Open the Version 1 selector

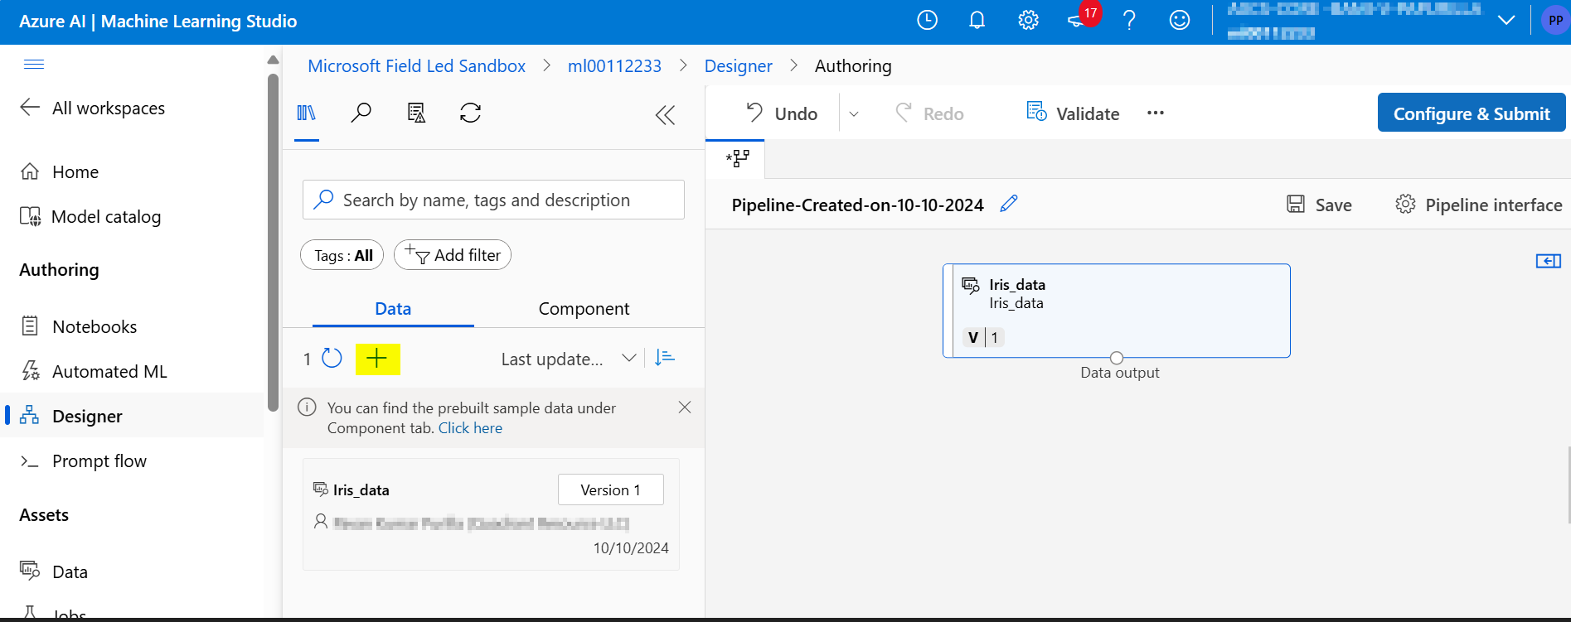610,489
